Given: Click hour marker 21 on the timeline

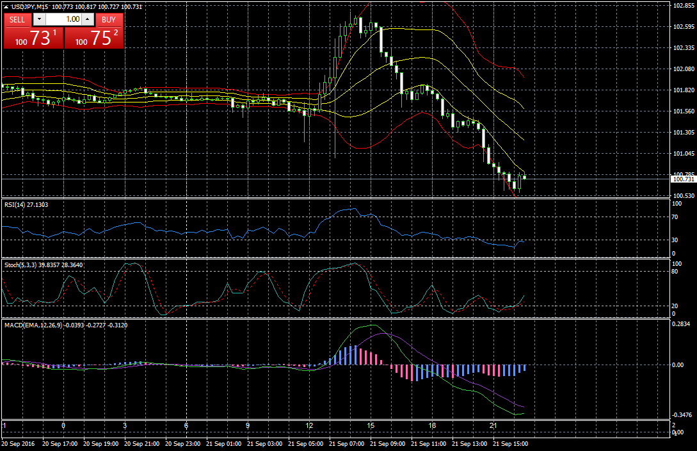Looking at the screenshot, I should click(493, 425).
